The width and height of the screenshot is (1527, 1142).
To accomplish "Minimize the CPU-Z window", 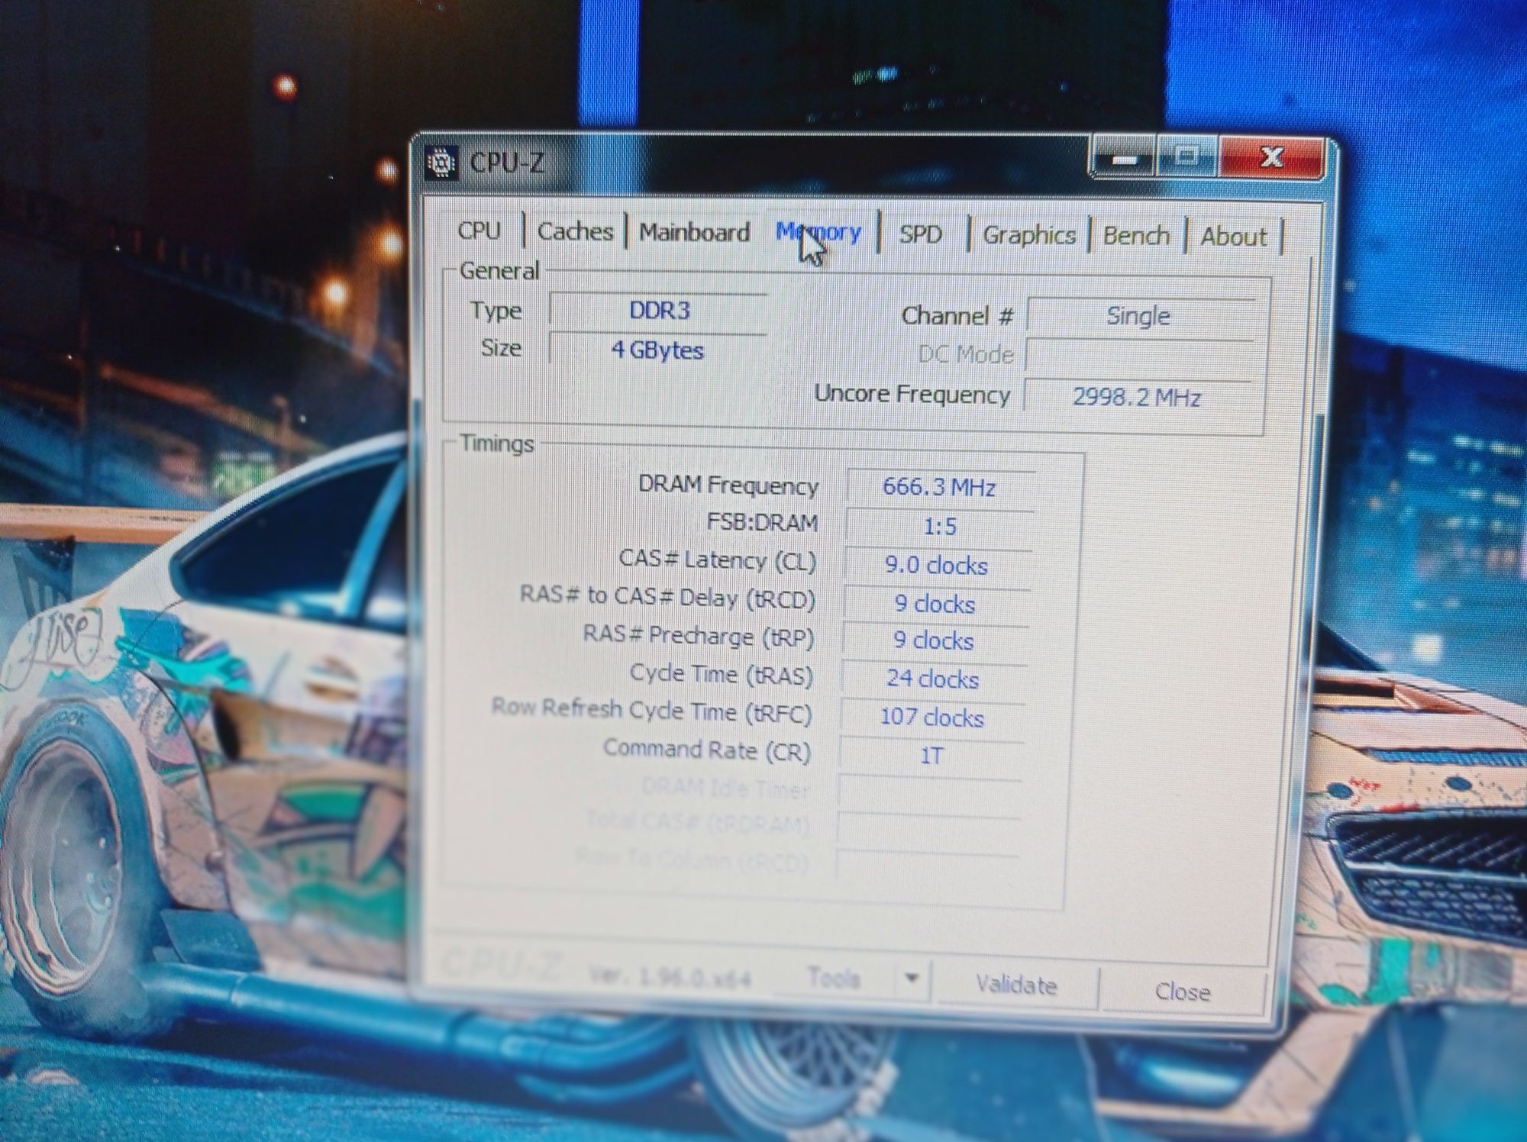I will coord(1124,157).
